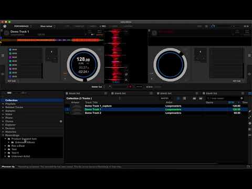The image size is (252, 189).
Task: Click the rekordbox logo icon
Action: [x=5, y=26]
